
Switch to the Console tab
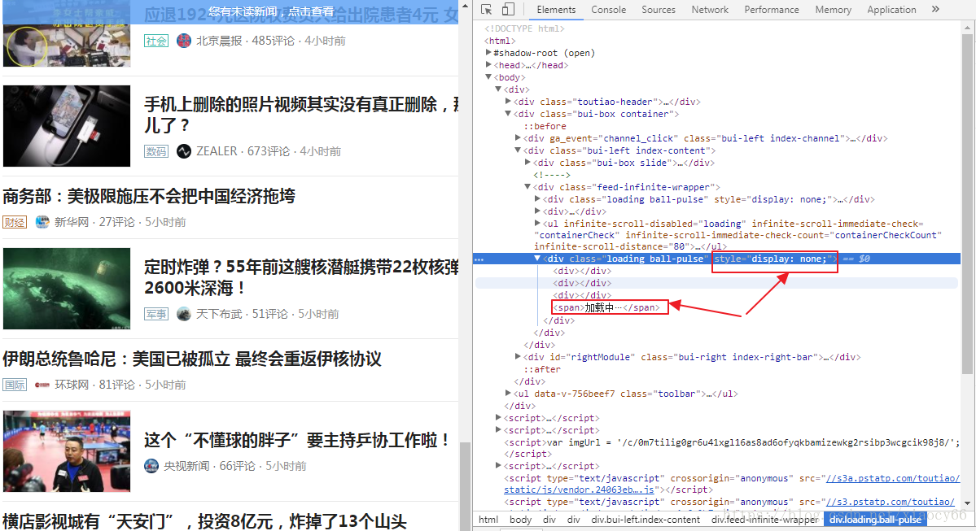point(608,9)
